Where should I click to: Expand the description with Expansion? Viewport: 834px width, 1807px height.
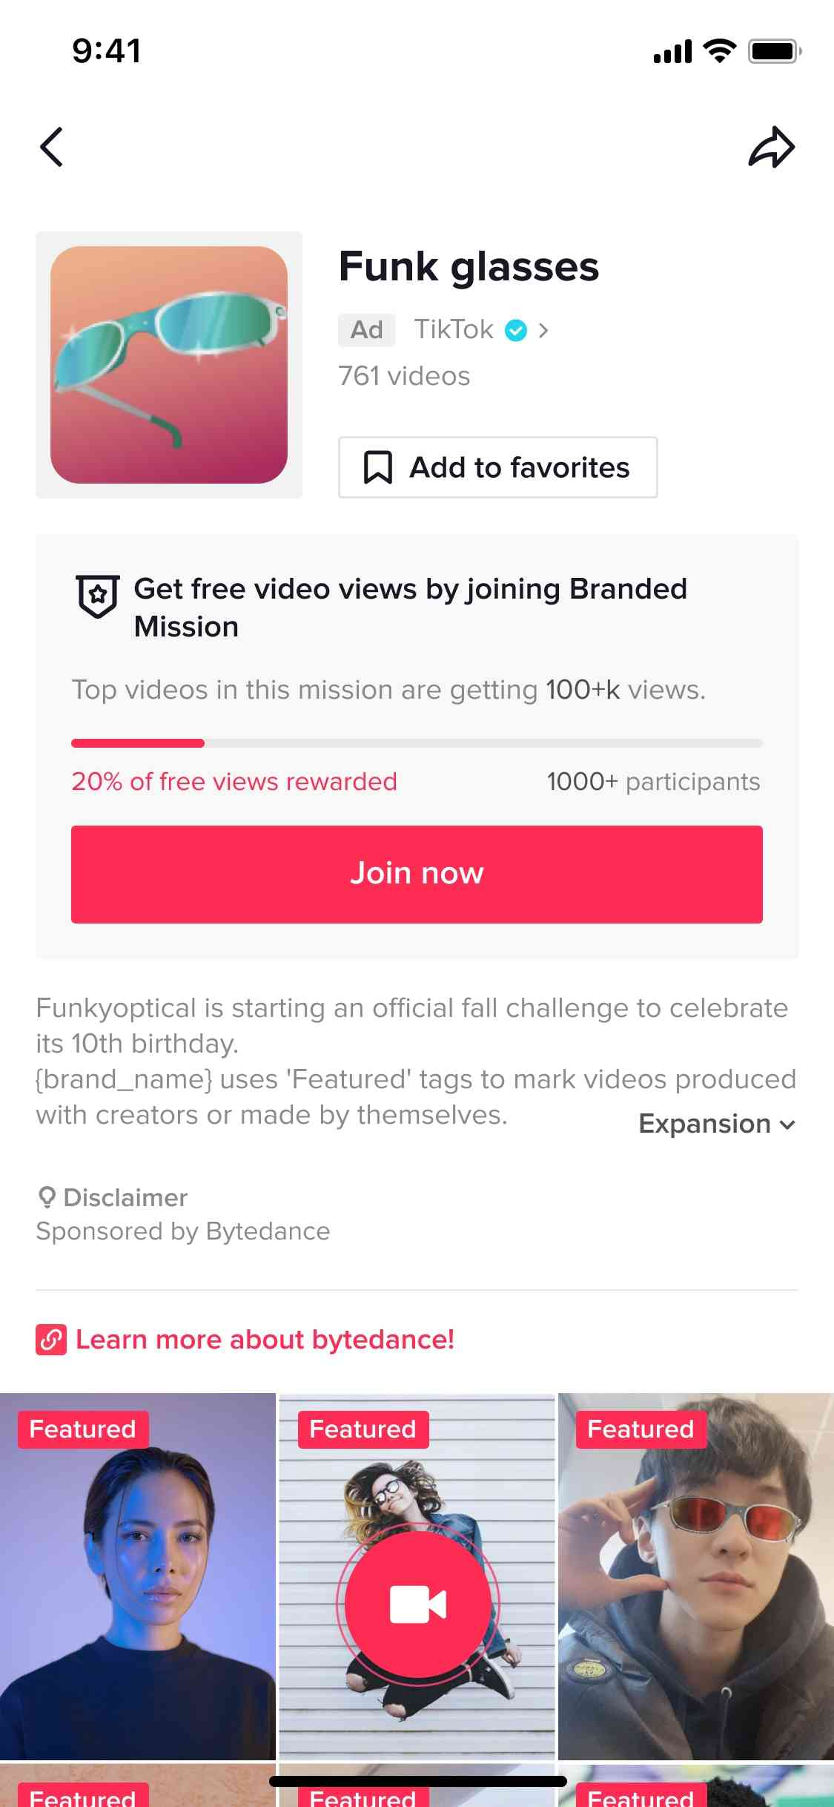coord(715,1124)
